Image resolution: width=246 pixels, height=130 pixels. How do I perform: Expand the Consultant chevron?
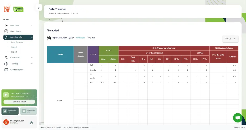32,57
